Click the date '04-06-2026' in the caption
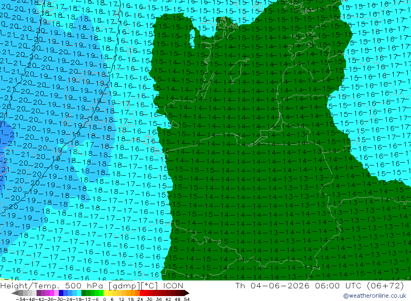This screenshot has width=411, height=301. pos(279,285)
